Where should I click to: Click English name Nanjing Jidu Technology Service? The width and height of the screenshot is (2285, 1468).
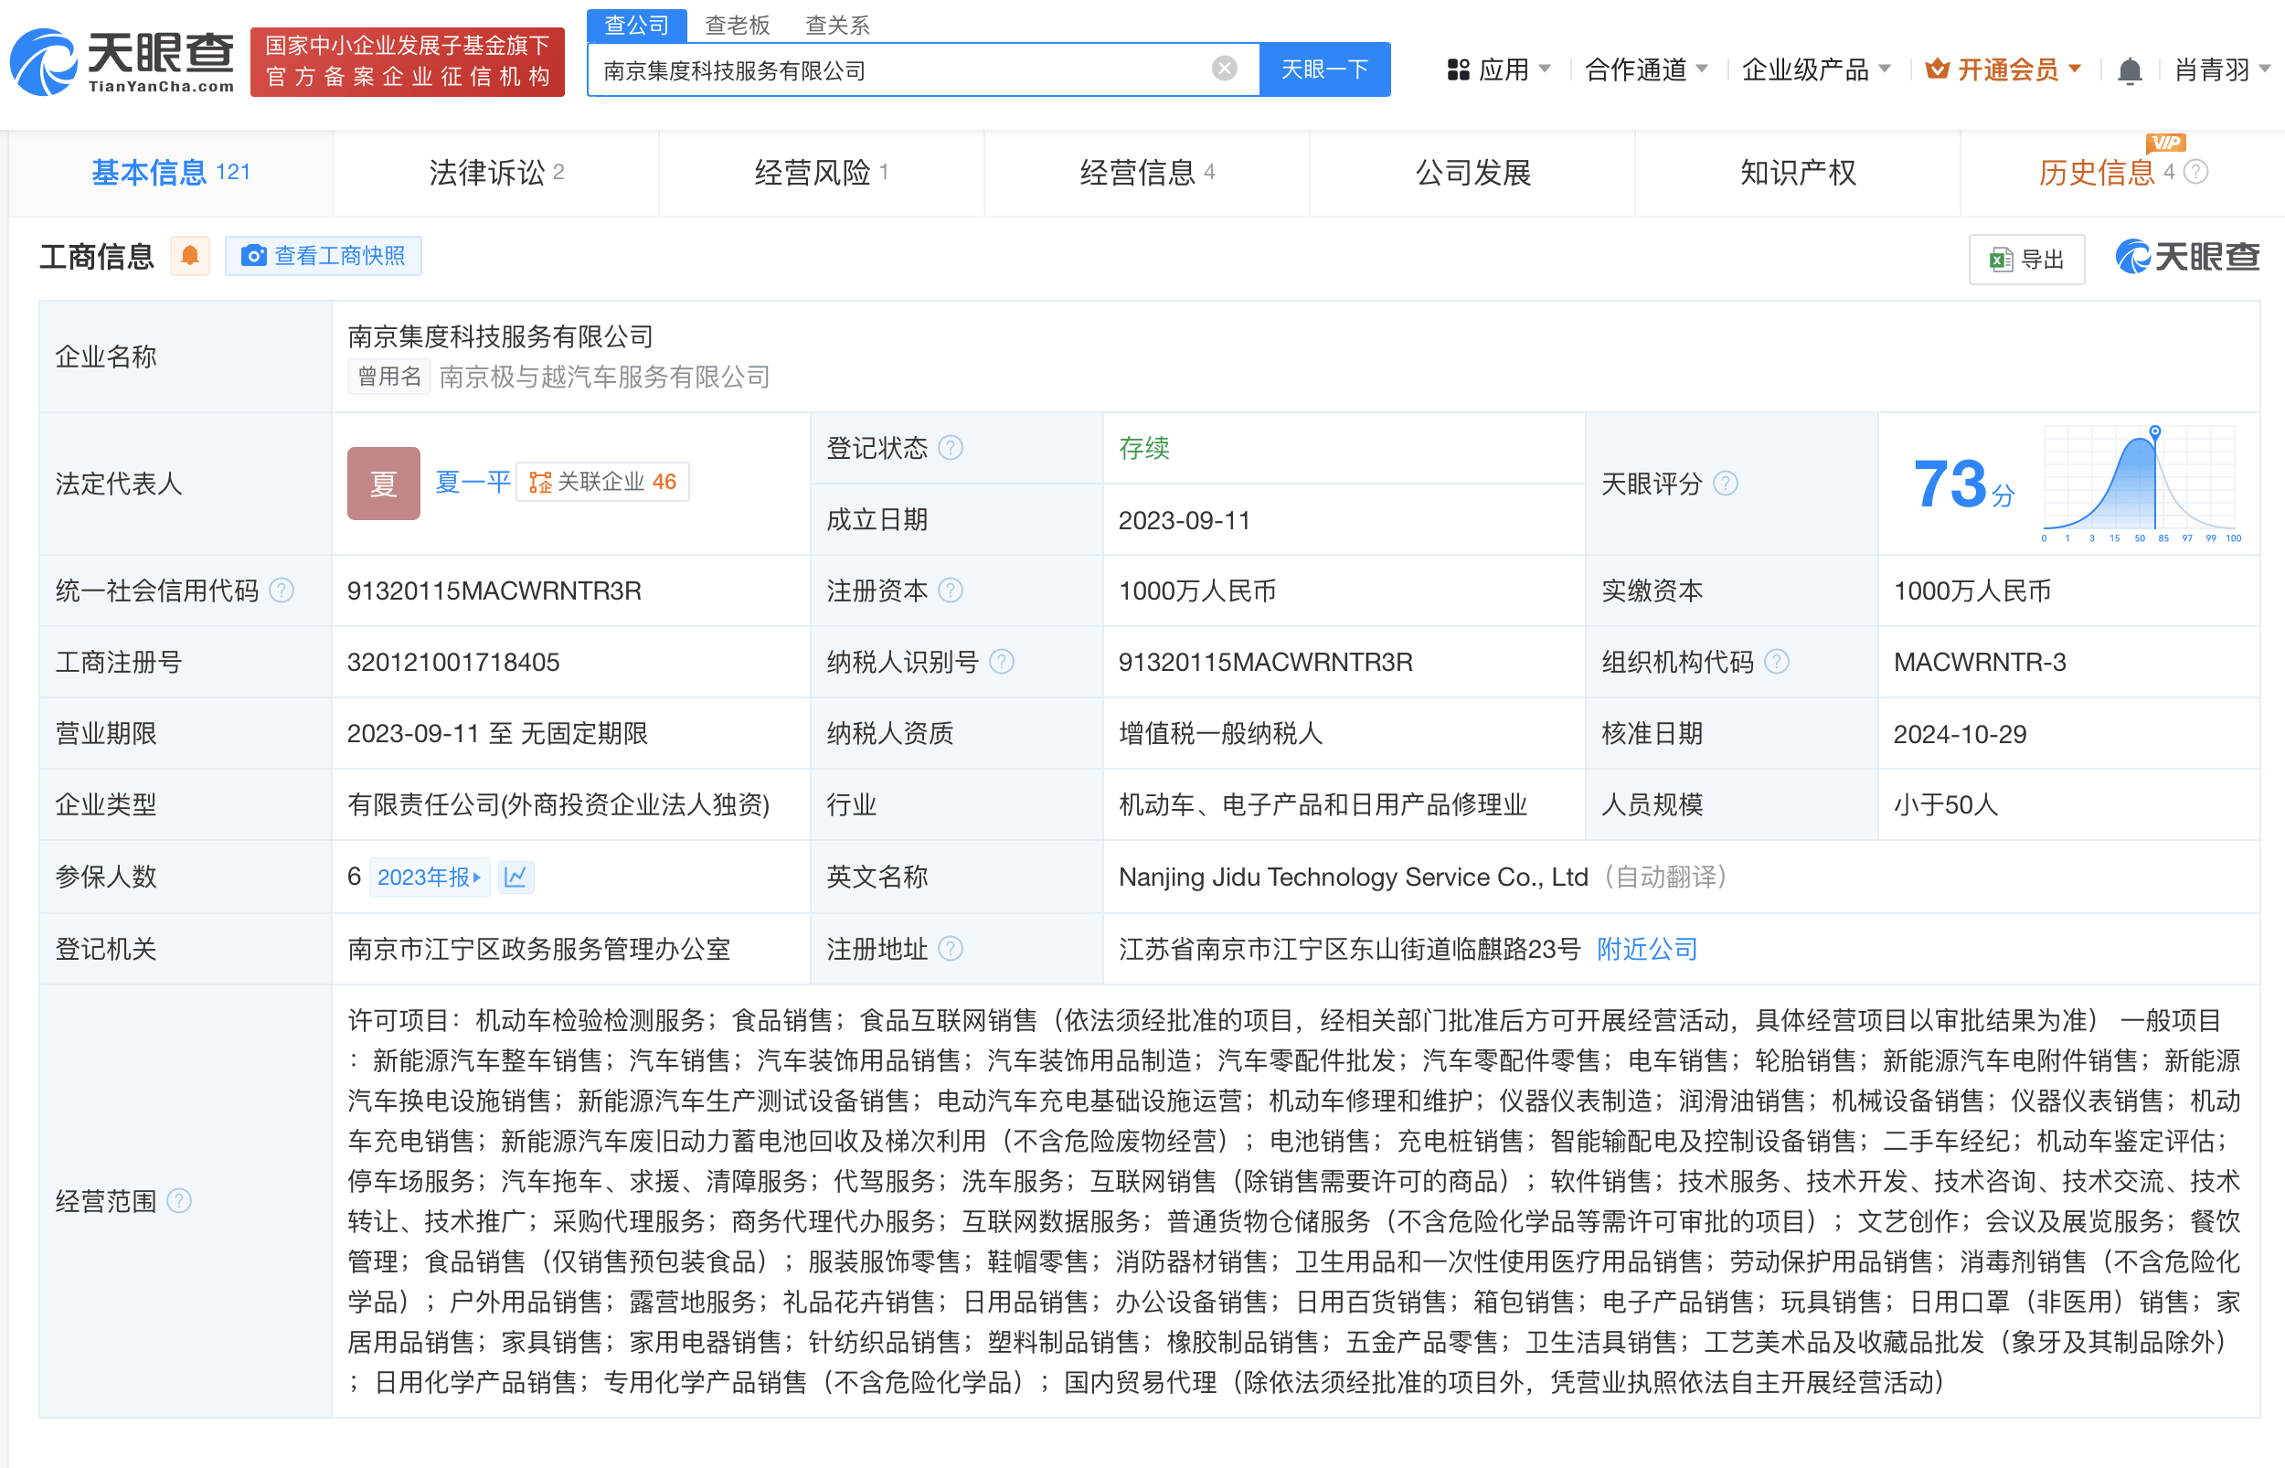point(1353,876)
